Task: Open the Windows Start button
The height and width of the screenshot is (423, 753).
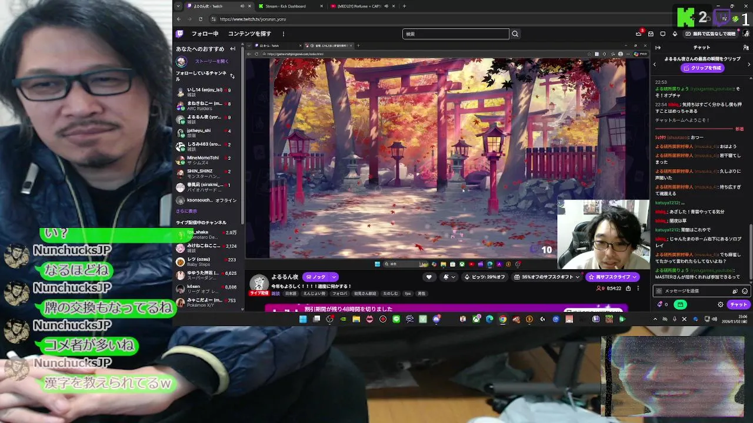Action: (x=303, y=319)
